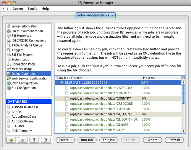191x150 pixels.
Task: Open the Memory Usage label in sidebar
Action: coord(22,69)
